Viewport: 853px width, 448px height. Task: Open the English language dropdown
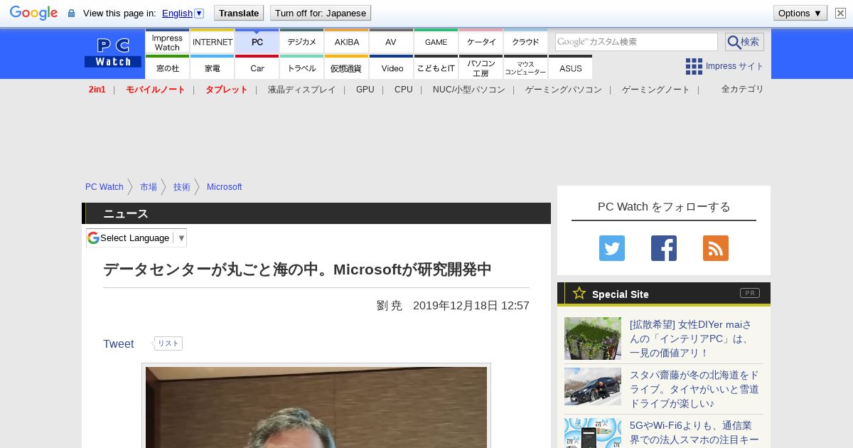pyautogui.click(x=183, y=13)
